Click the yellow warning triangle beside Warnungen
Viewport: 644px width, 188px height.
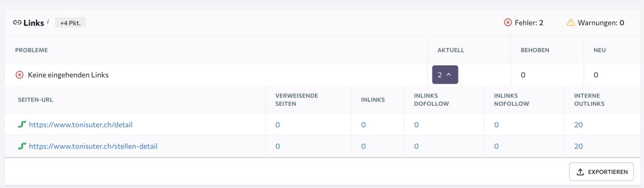tap(571, 23)
